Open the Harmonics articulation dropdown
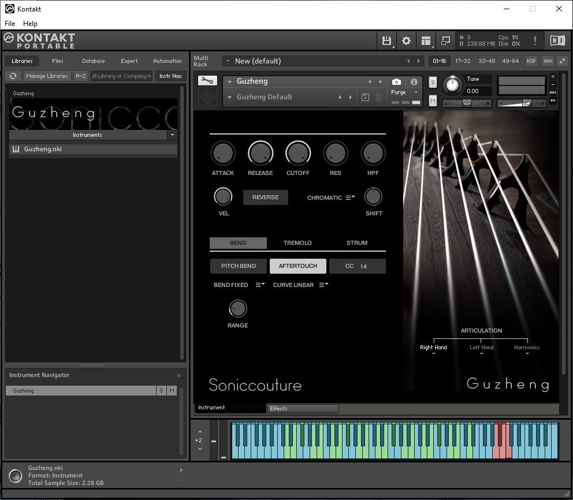This screenshot has width=573, height=500. (527, 349)
